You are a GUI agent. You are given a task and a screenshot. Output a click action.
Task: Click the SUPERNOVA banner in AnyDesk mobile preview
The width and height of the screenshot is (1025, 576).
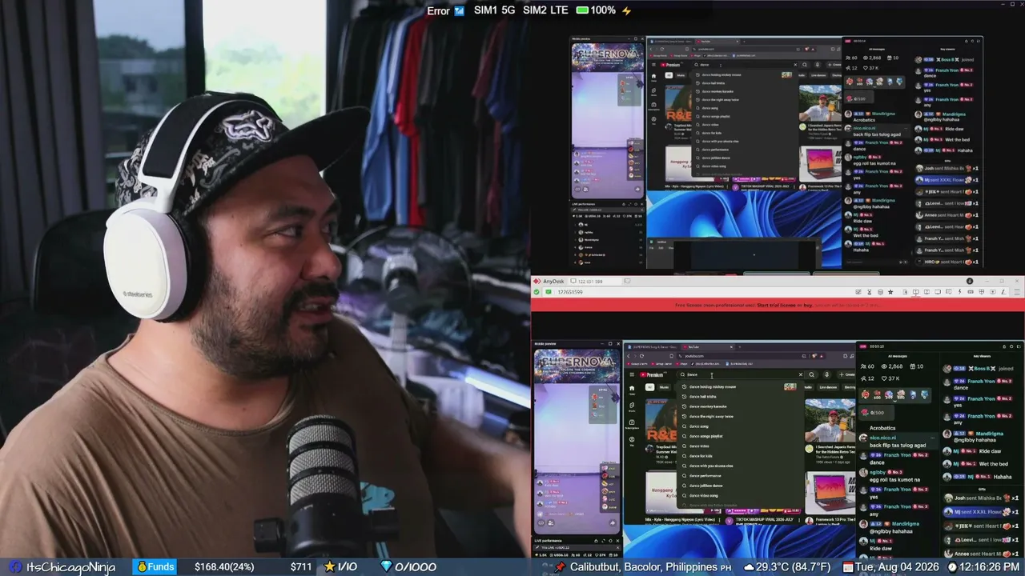[577, 367]
